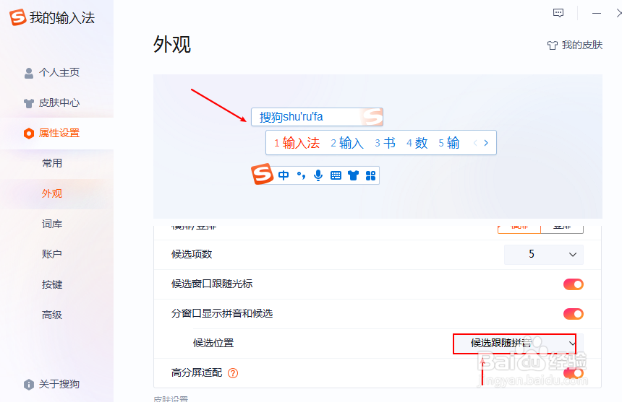
Task: Click the 候选窗口跟随光标 setting label
Action: tap(212, 284)
